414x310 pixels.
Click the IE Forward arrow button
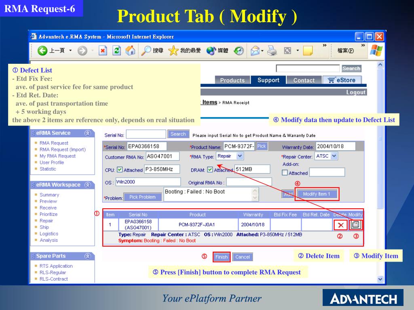82,50
